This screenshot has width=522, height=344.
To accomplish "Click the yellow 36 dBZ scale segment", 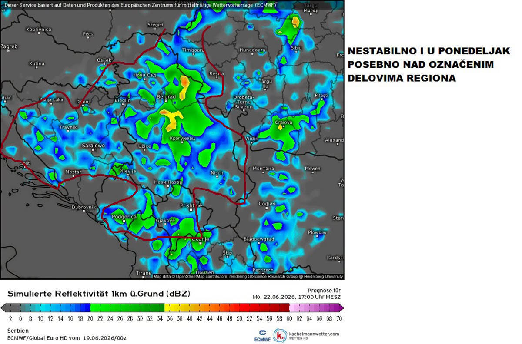I will tap(170, 308).
